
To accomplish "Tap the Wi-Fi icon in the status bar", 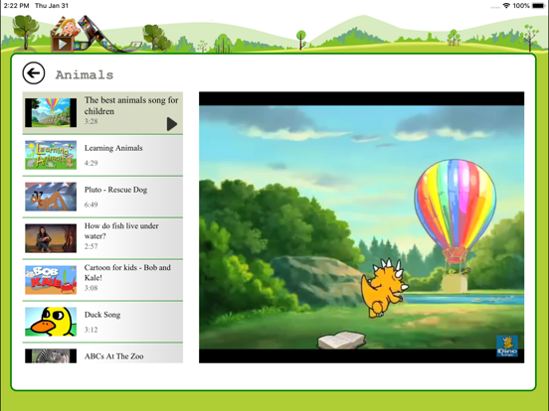I will point(506,6).
